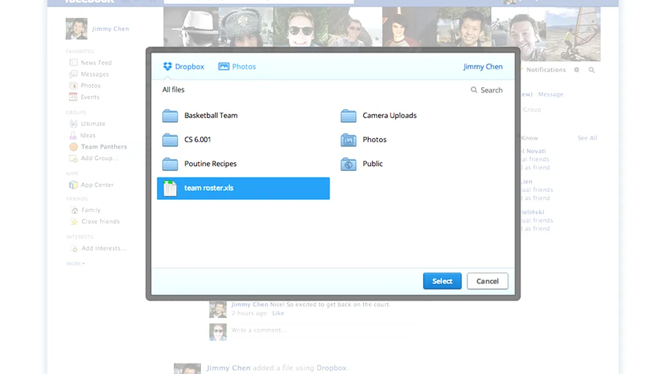Click Ultimate group icon in sidebar
Screen dimensions: 666x374
tap(73, 124)
